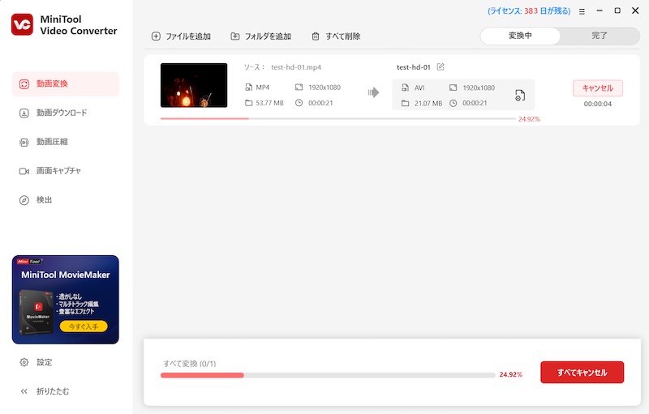The height and width of the screenshot is (414, 649).
Task: Click the ファイルを追加 button
Action: pyautogui.click(x=181, y=36)
